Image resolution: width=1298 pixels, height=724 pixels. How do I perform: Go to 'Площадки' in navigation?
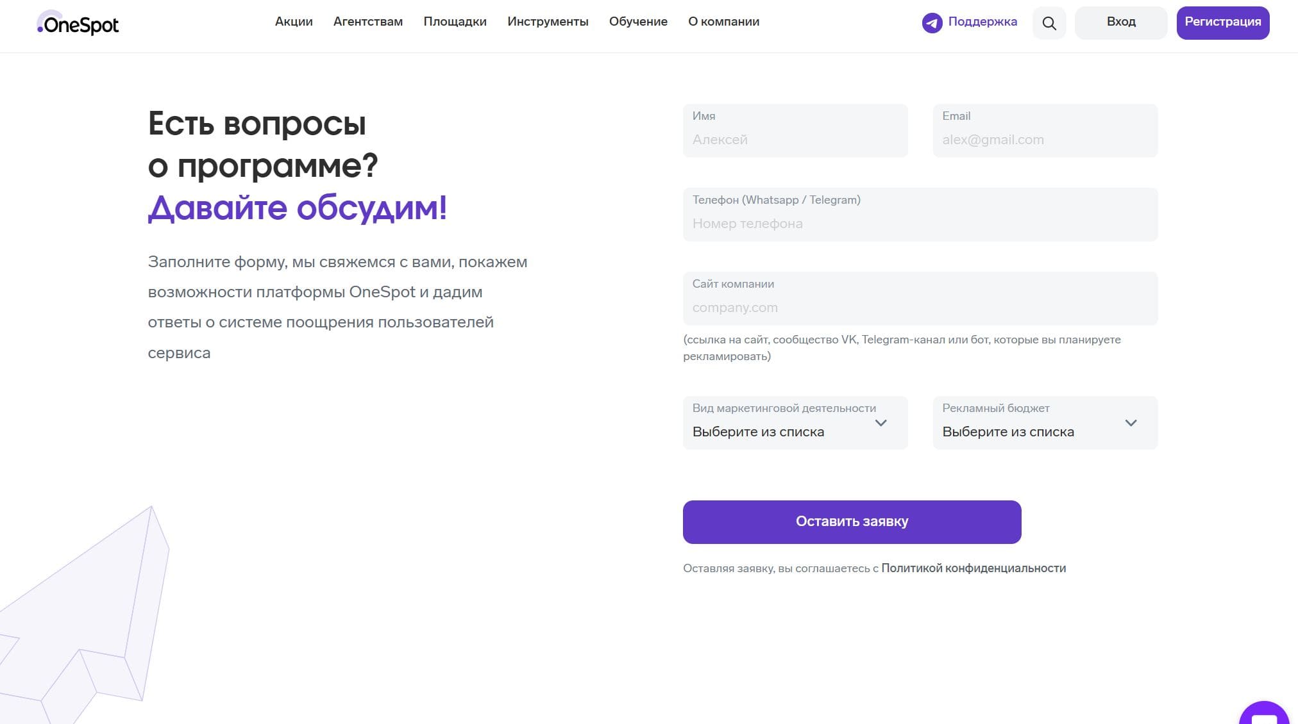coord(455,22)
